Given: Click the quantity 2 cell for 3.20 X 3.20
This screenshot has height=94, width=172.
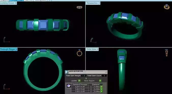Looking at the screenshot, I should (x=91, y=89).
